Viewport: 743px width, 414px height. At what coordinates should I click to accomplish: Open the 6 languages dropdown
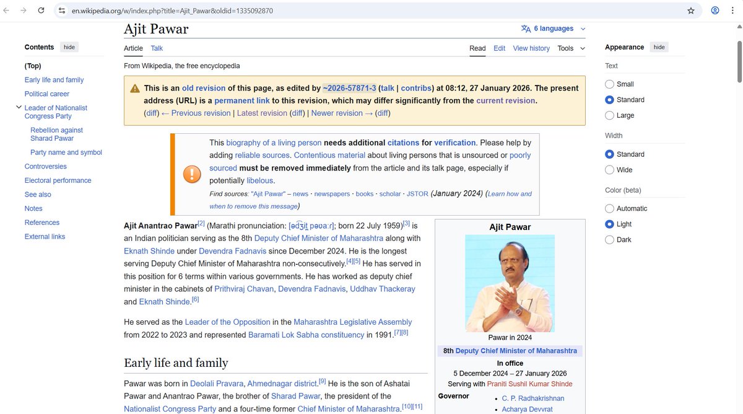pos(554,29)
